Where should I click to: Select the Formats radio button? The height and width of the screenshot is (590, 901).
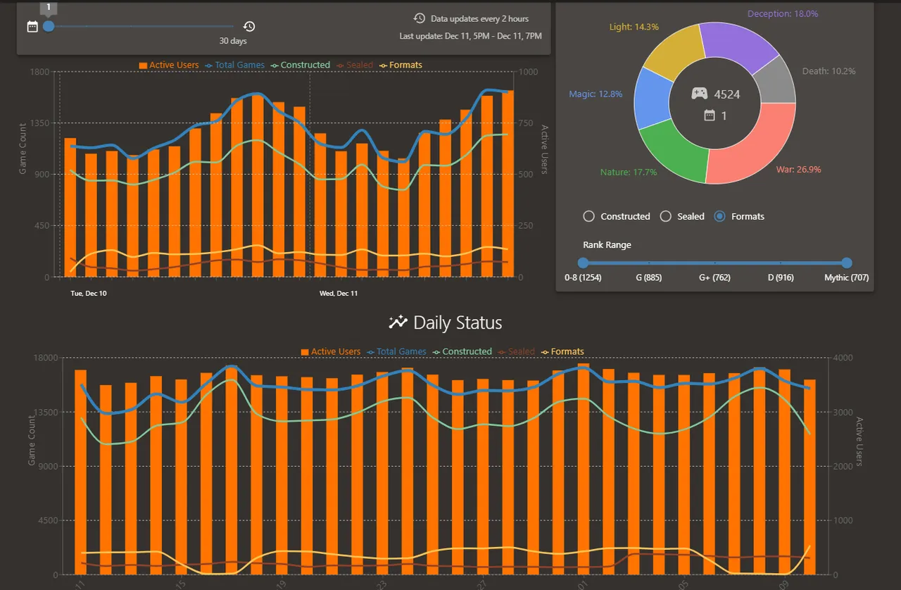click(719, 216)
